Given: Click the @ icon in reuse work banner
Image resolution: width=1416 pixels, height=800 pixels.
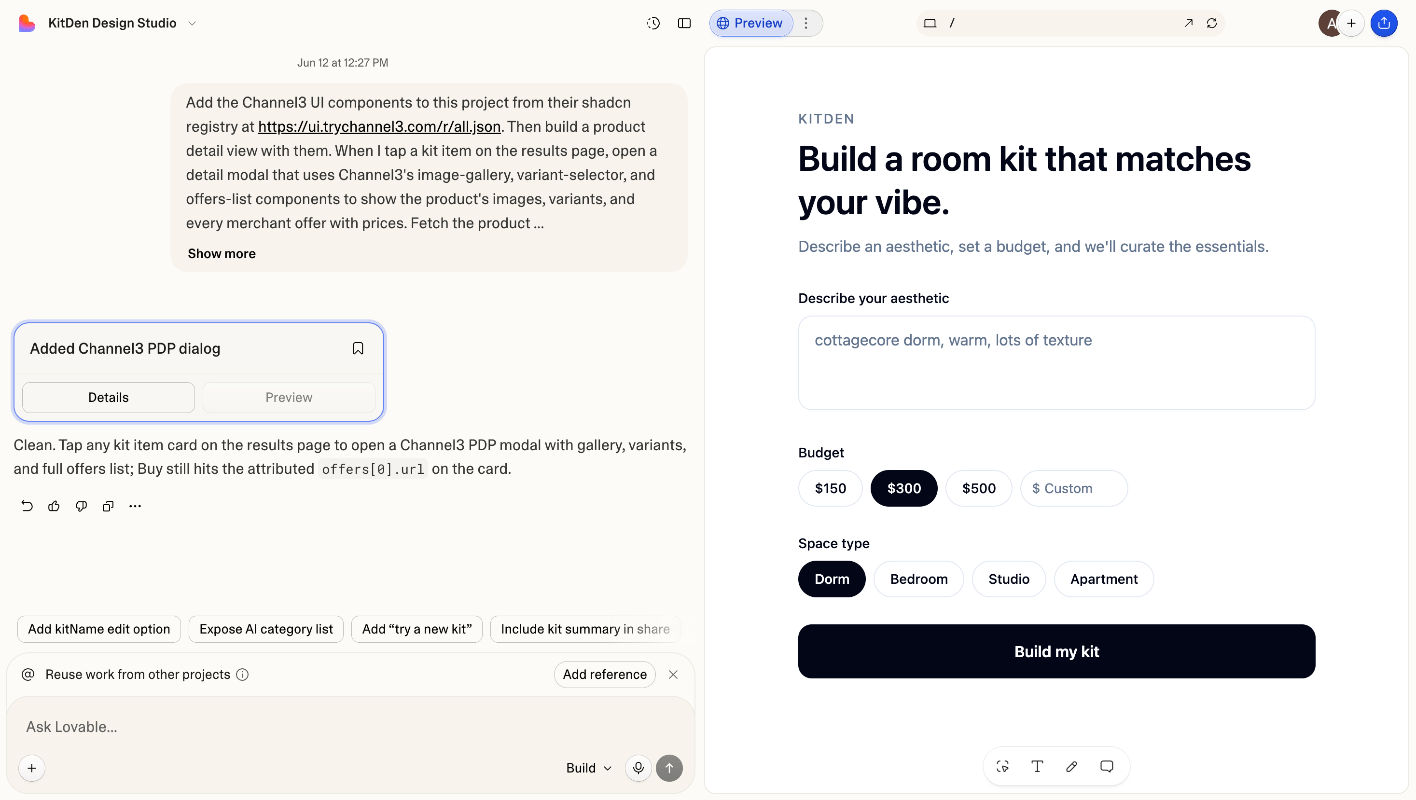Looking at the screenshot, I should (x=28, y=674).
